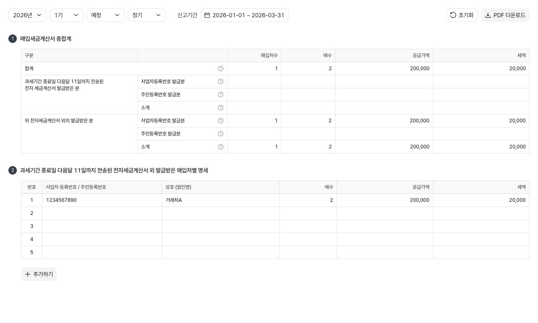Click row number 4 in 매입처별 명세
538x323 pixels.
click(32, 239)
